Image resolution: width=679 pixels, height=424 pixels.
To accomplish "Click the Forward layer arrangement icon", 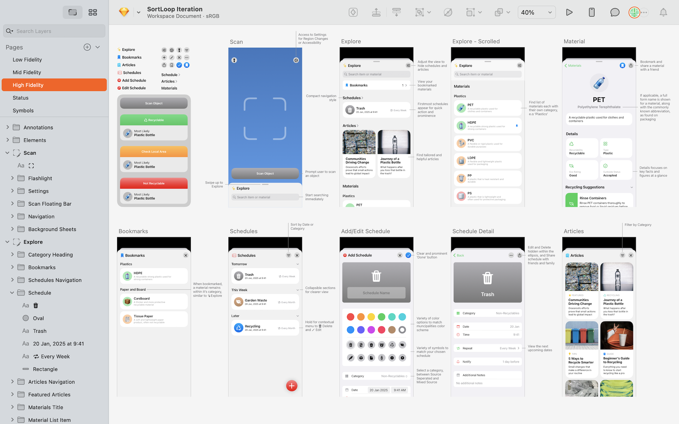I will [x=376, y=13].
